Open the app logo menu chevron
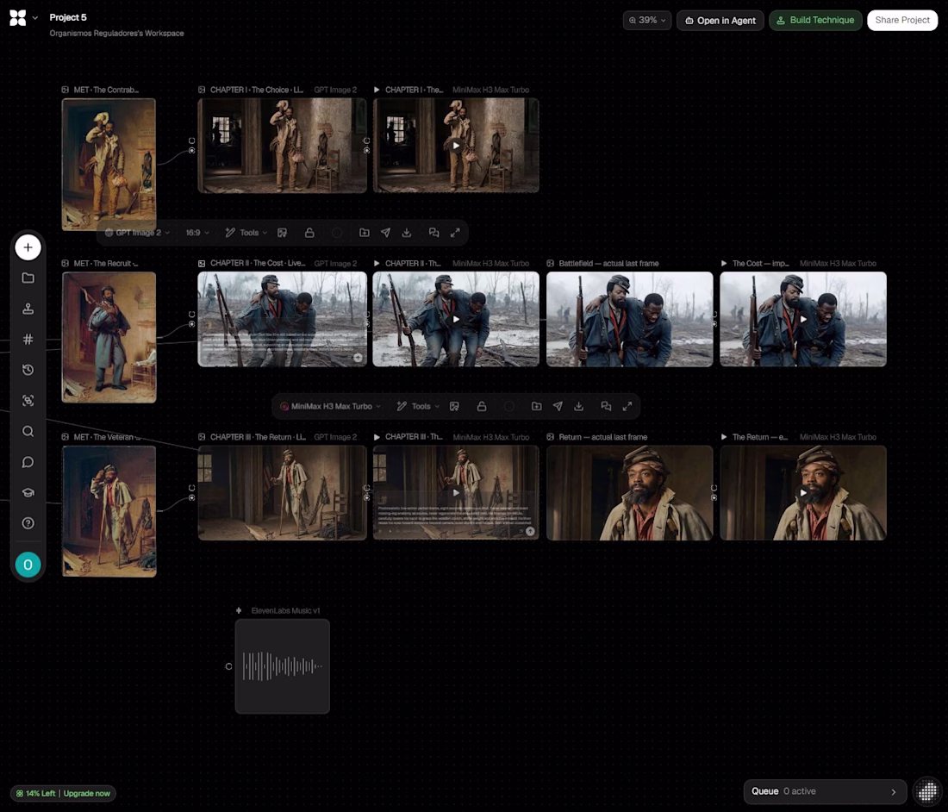 (35, 18)
